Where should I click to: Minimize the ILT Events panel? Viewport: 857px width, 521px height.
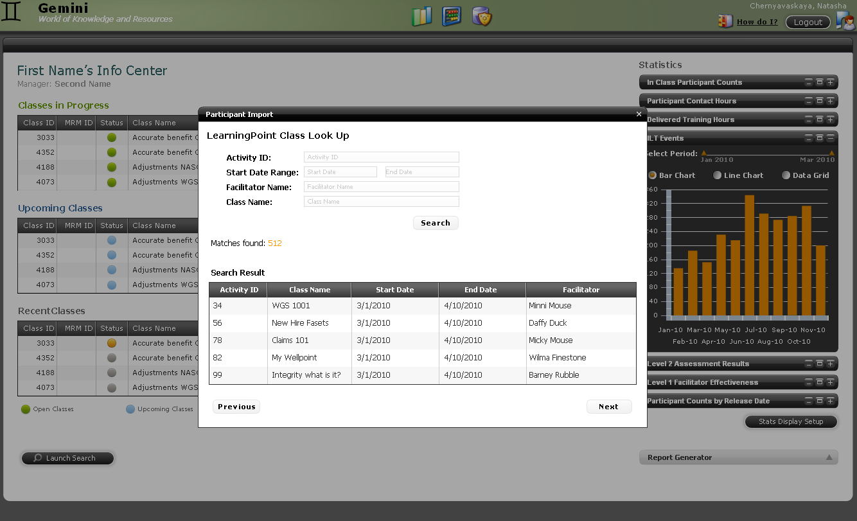[x=809, y=138]
